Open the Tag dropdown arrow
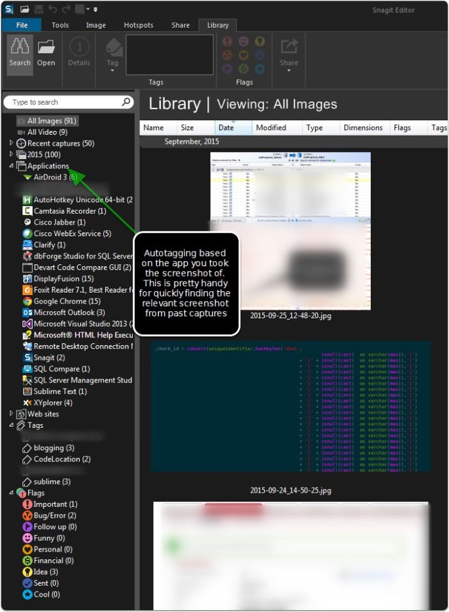This screenshot has width=449, height=612. coord(112,71)
